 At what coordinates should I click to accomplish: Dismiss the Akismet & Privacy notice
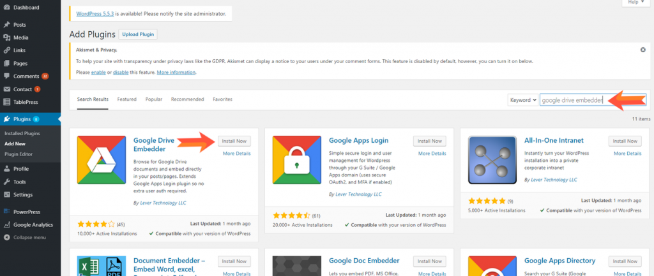[643, 50]
